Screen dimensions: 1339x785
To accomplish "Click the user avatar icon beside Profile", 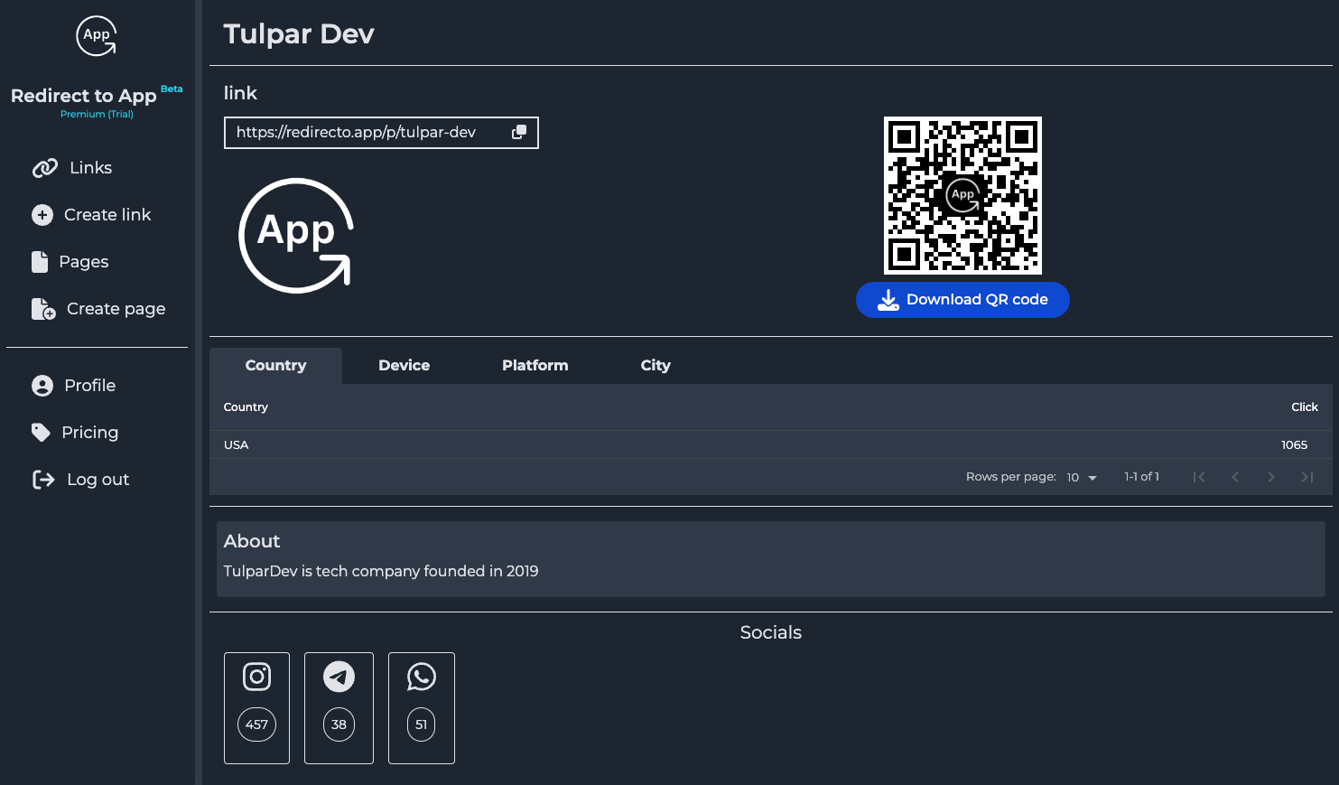I will click(x=42, y=386).
